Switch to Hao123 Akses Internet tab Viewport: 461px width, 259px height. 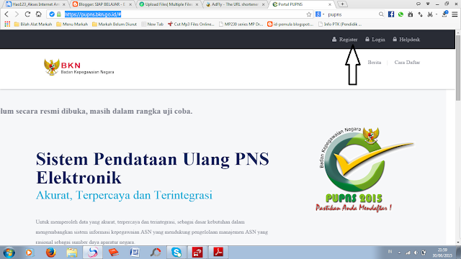pos(35,4)
